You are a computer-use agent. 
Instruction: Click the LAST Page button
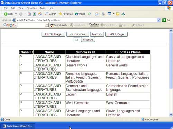116,34
